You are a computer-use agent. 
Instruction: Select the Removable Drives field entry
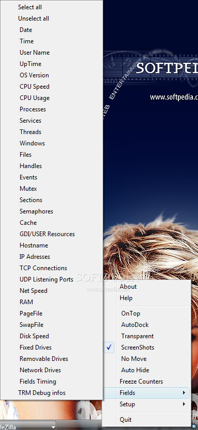[x=52, y=358]
